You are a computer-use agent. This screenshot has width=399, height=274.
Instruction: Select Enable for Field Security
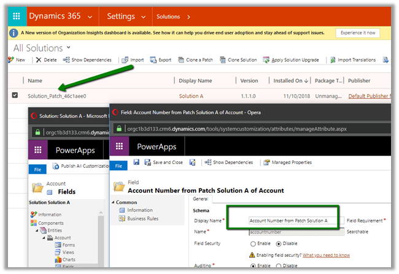click(x=252, y=243)
